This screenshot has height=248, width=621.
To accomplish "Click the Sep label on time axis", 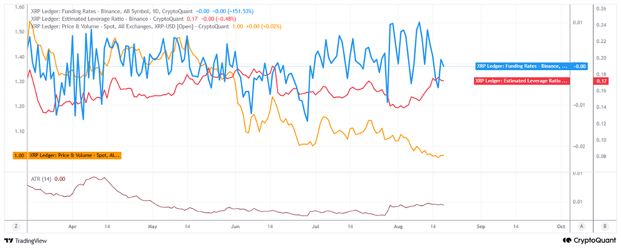I will pos(481,227).
